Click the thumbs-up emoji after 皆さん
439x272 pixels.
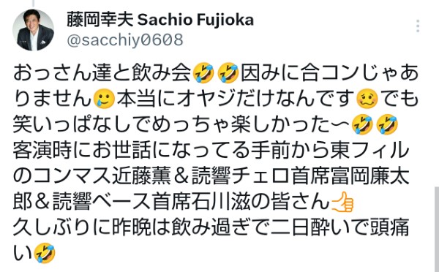pos(342,202)
